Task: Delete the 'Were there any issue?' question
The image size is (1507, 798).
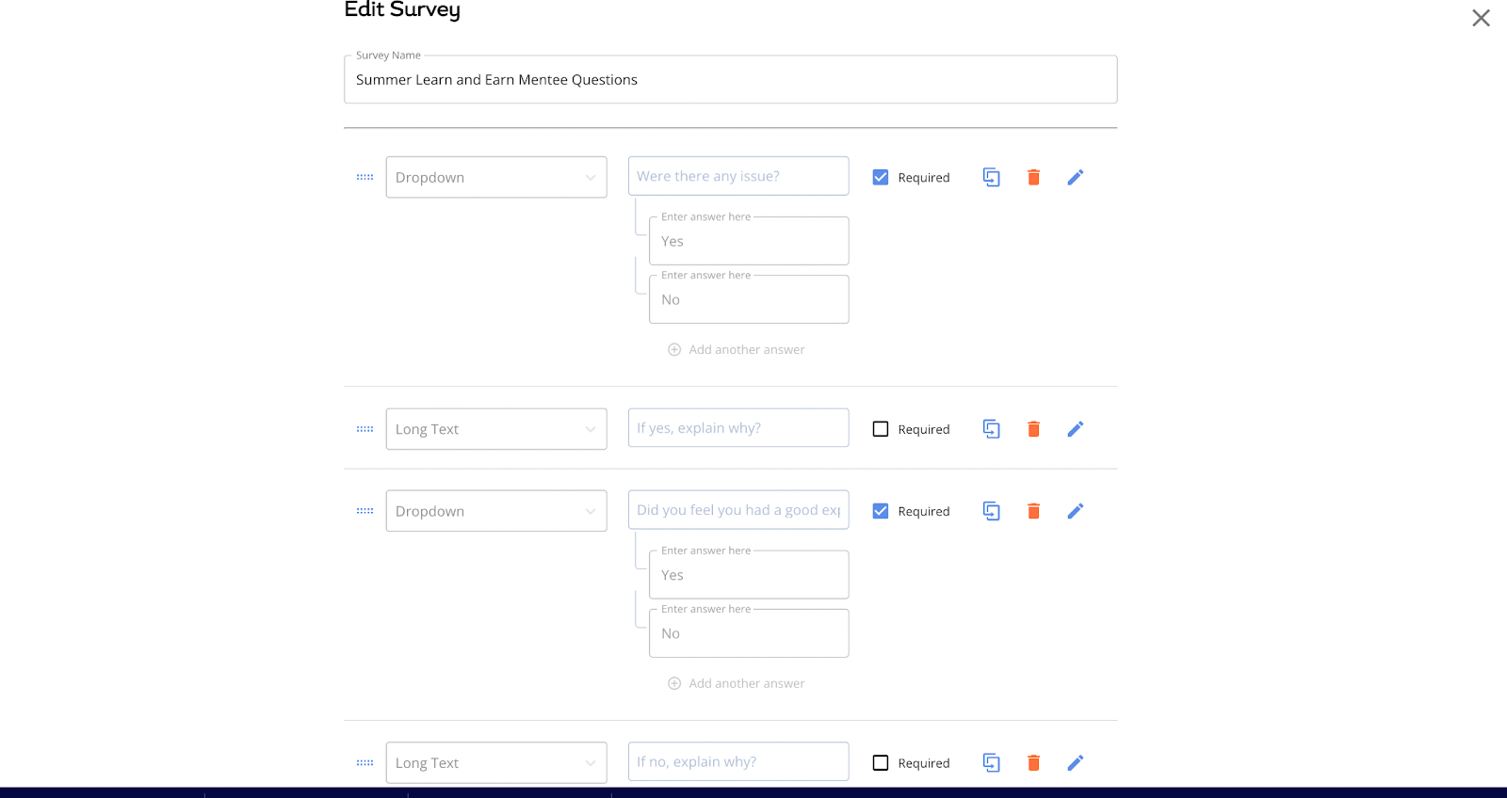Action: [1033, 177]
